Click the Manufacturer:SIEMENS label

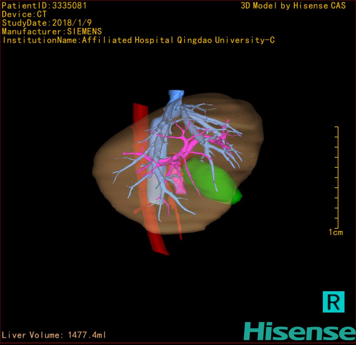click(52, 31)
